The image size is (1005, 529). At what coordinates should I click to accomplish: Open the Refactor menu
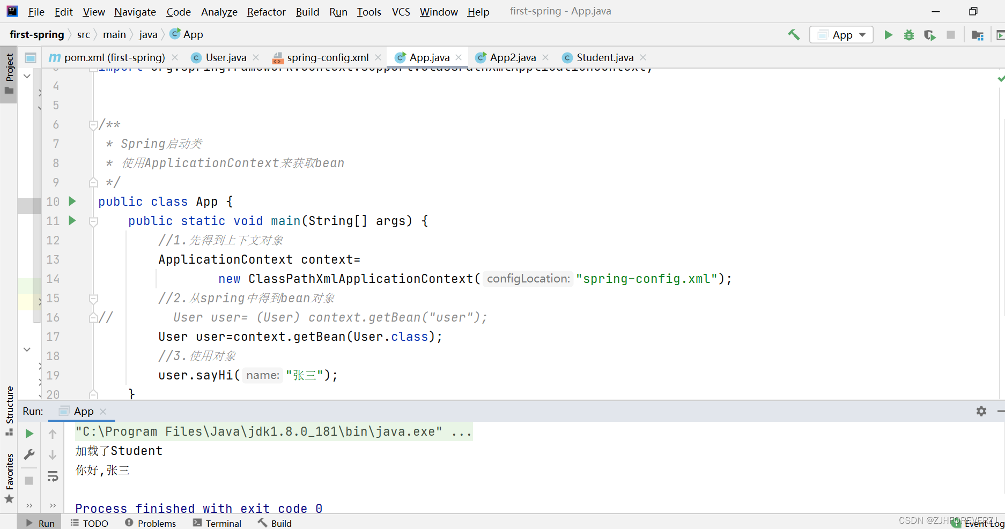266,11
